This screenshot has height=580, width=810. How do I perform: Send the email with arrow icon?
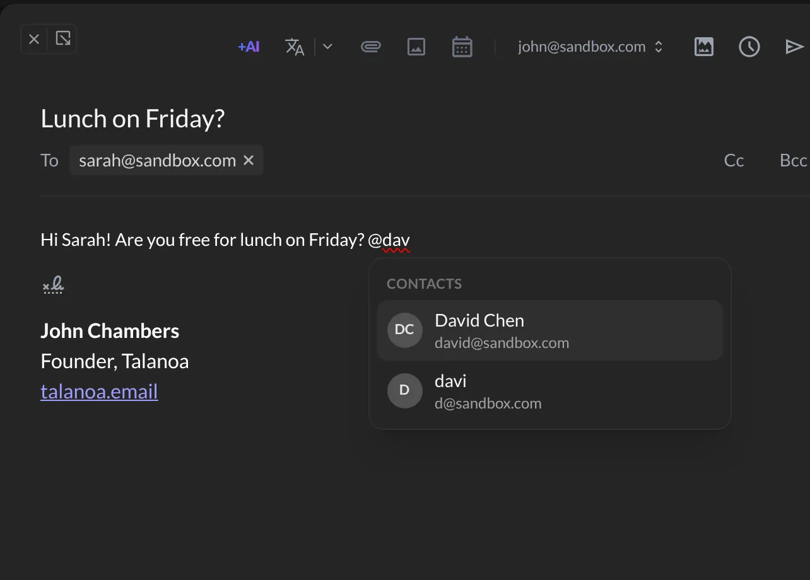click(794, 47)
